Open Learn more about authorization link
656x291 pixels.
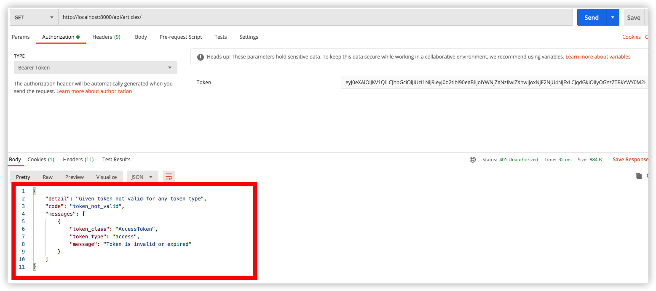(x=94, y=91)
